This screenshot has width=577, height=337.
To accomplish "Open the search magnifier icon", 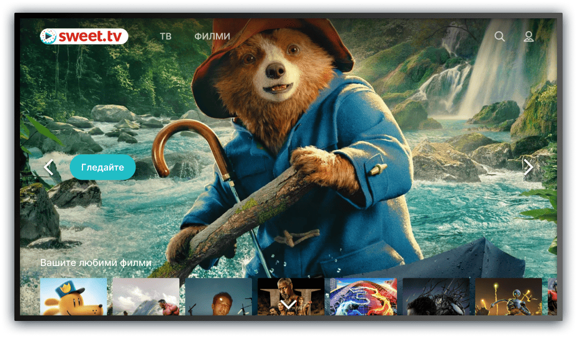I will tap(499, 37).
